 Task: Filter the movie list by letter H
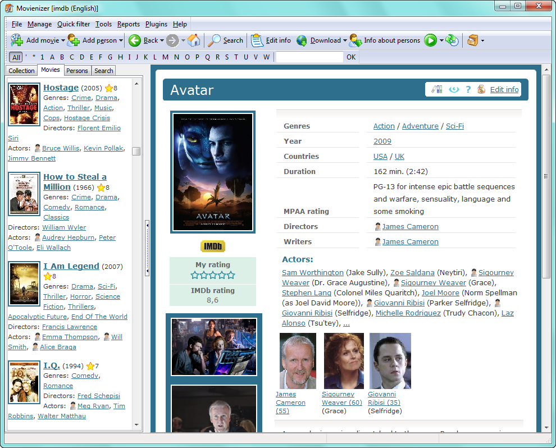click(121, 57)
